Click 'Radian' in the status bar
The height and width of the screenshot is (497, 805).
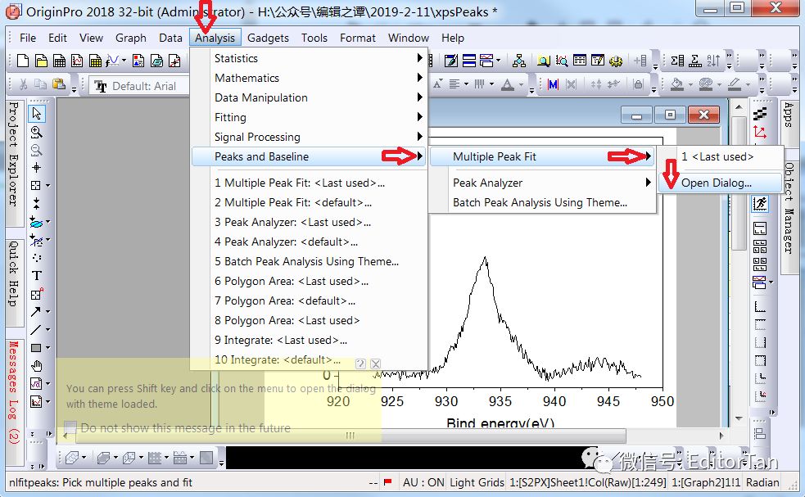[x=762, y=482]
